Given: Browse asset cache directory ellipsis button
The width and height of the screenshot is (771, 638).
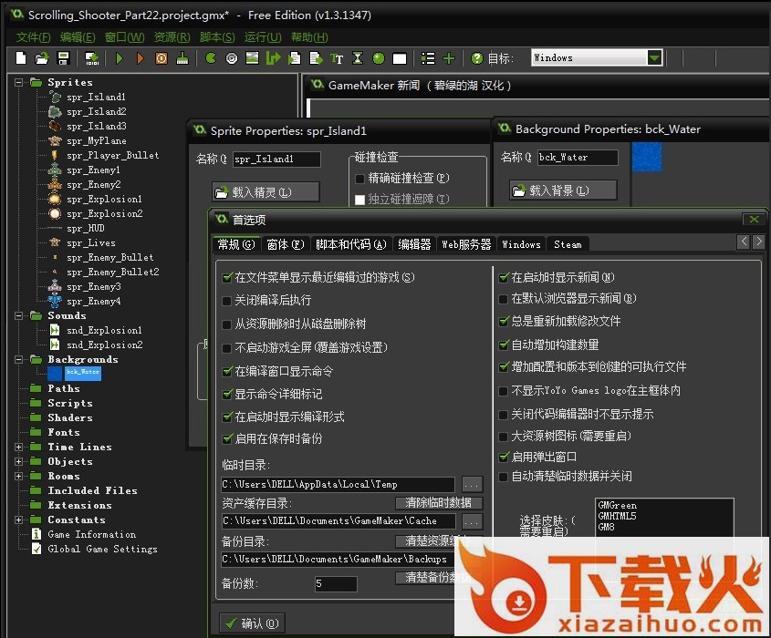Looking at the screenshot, I should pyautogui.click(x=472, y=521).
